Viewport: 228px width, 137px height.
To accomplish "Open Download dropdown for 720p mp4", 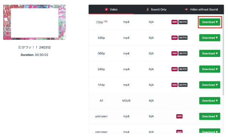I will [210, 22].
